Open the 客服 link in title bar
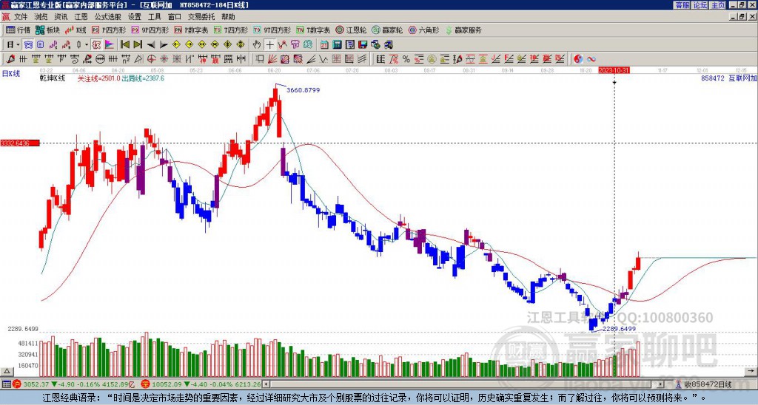This screenshot has height=405, width=758. (682, 5)
